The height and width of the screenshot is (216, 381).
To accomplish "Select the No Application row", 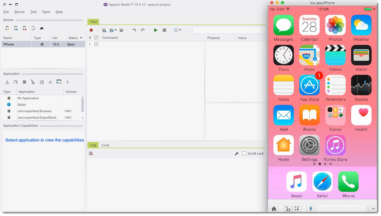I will coord(41,98).
